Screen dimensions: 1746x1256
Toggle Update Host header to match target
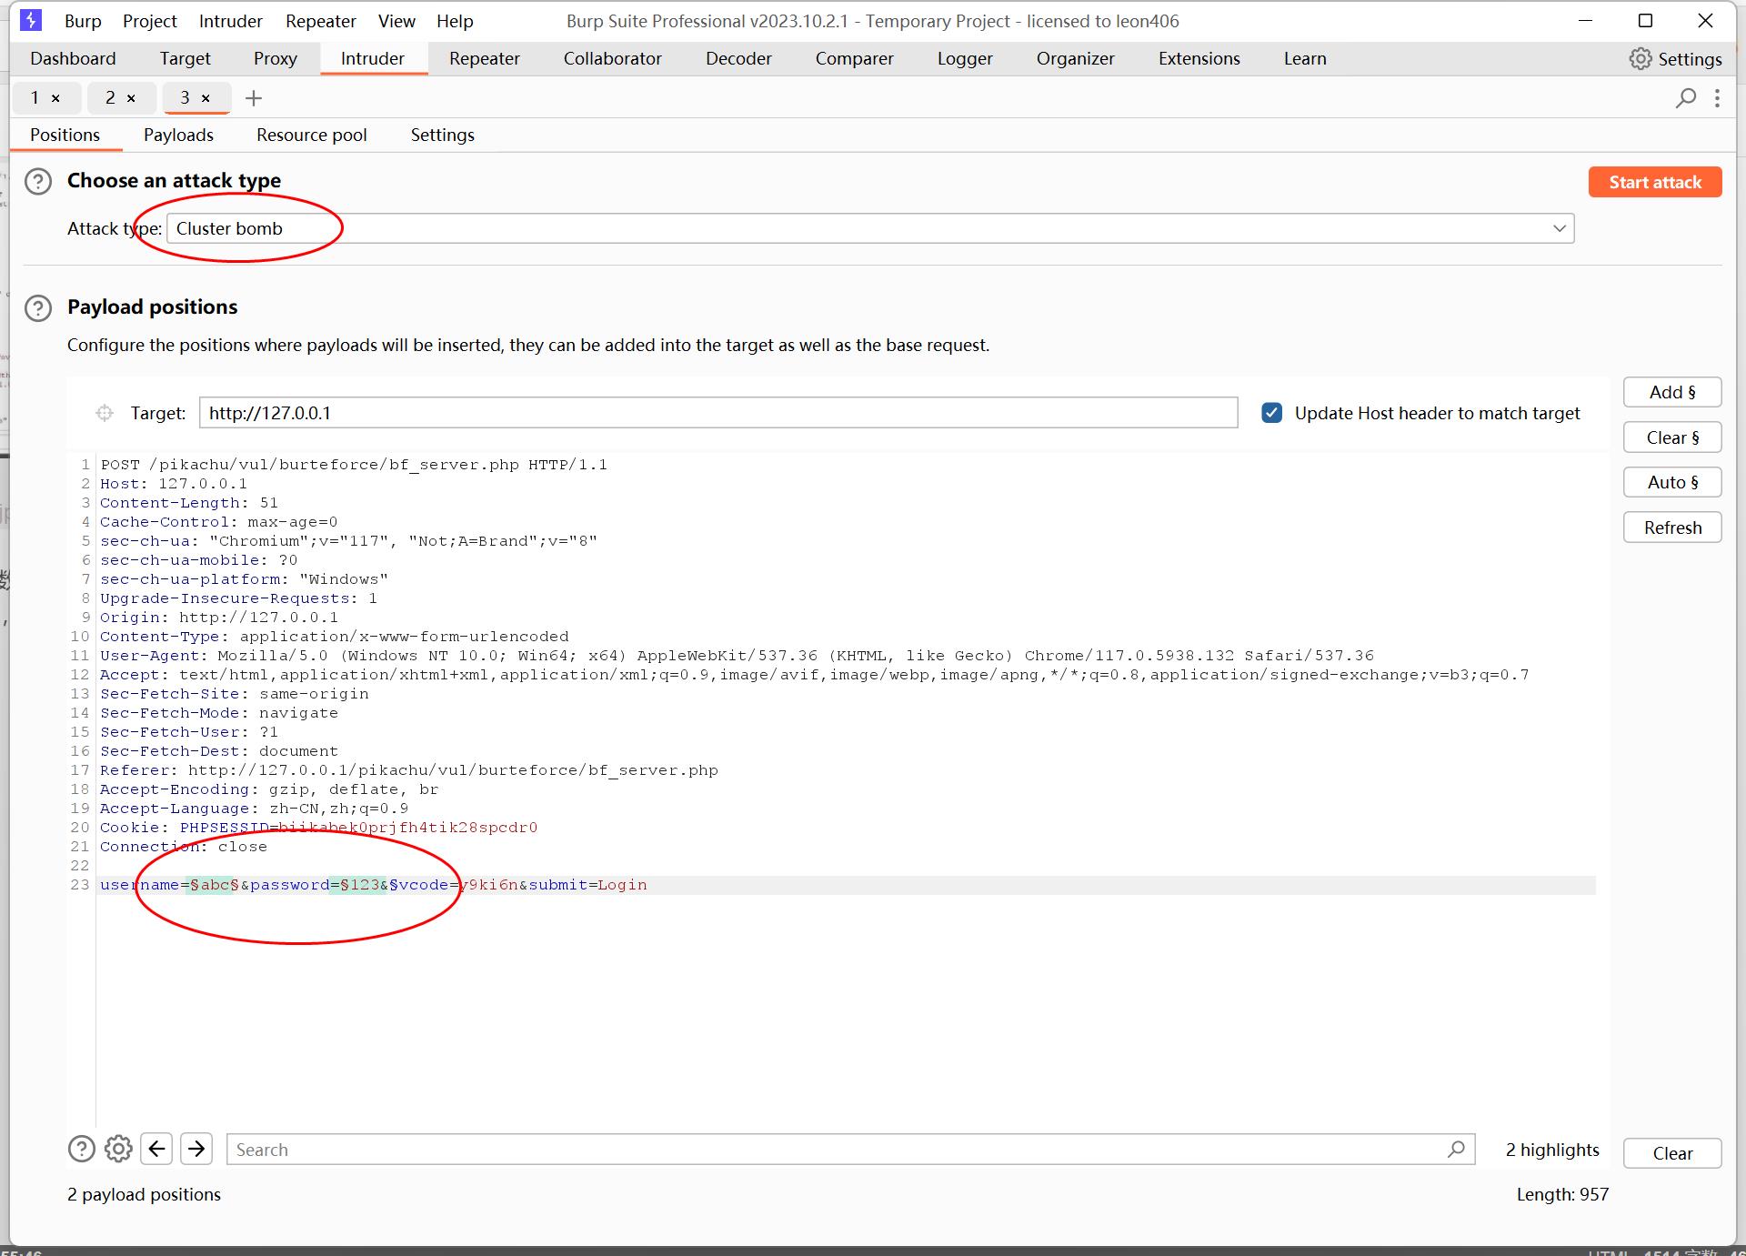coord(1272,413)
